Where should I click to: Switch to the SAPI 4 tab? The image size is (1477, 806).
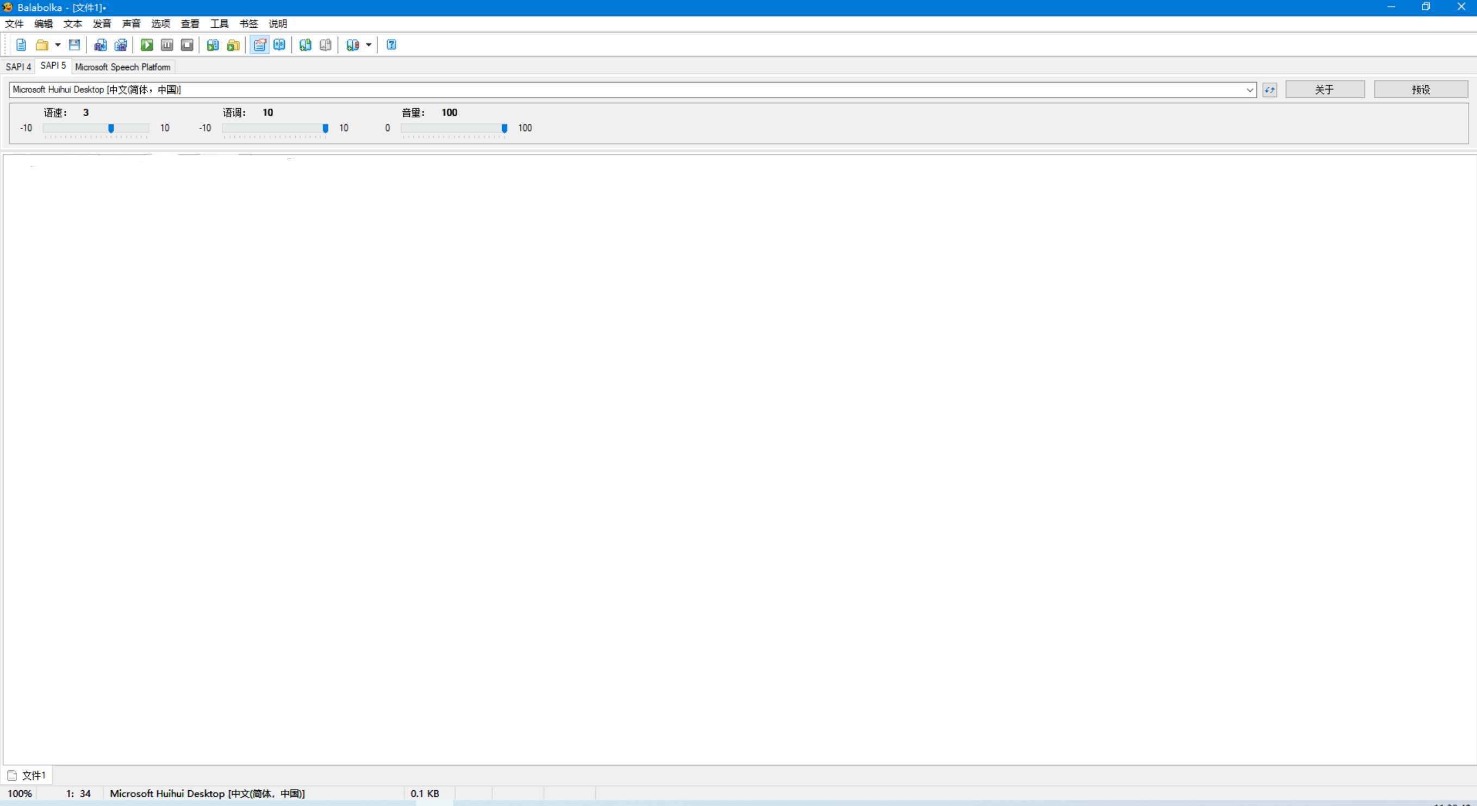(x=18, y=66)
